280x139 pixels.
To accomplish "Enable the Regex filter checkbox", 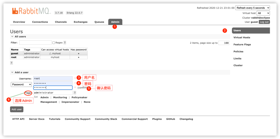I will 54,43.
